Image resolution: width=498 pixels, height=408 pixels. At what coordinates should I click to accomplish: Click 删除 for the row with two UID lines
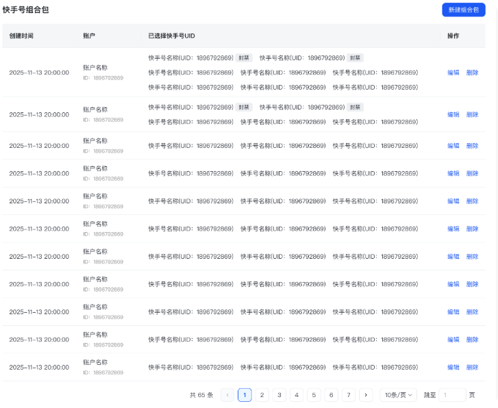click(x=472, y=114)
